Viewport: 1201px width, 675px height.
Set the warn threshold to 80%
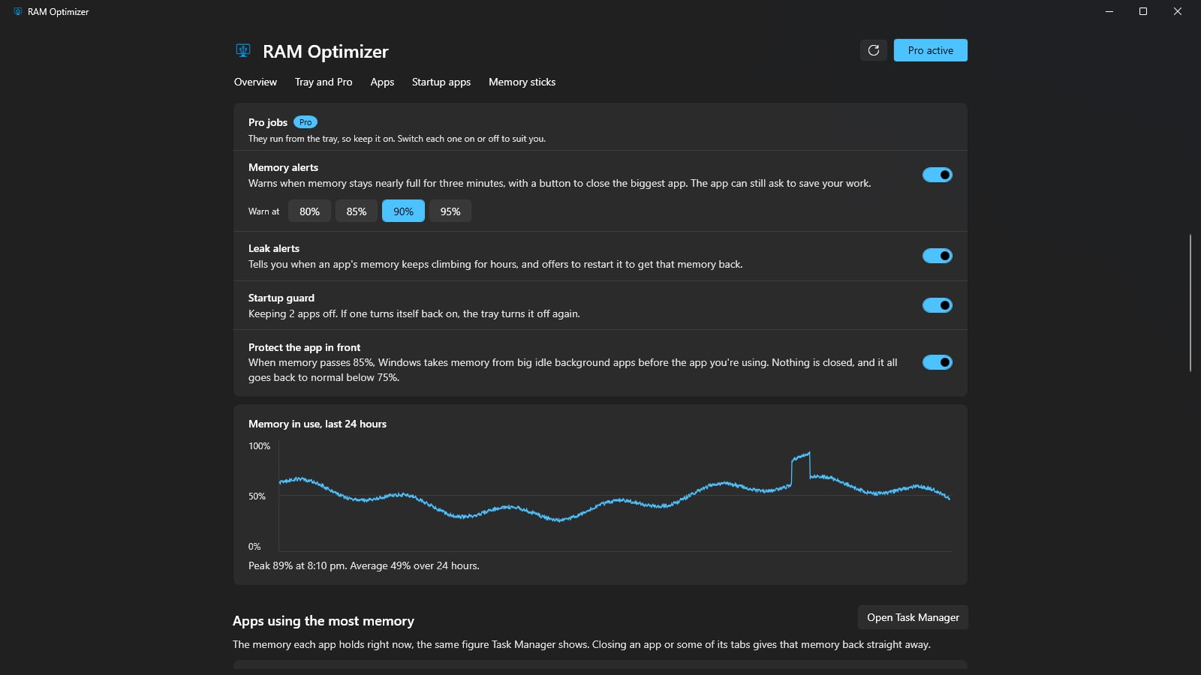[x=309, y=211]
